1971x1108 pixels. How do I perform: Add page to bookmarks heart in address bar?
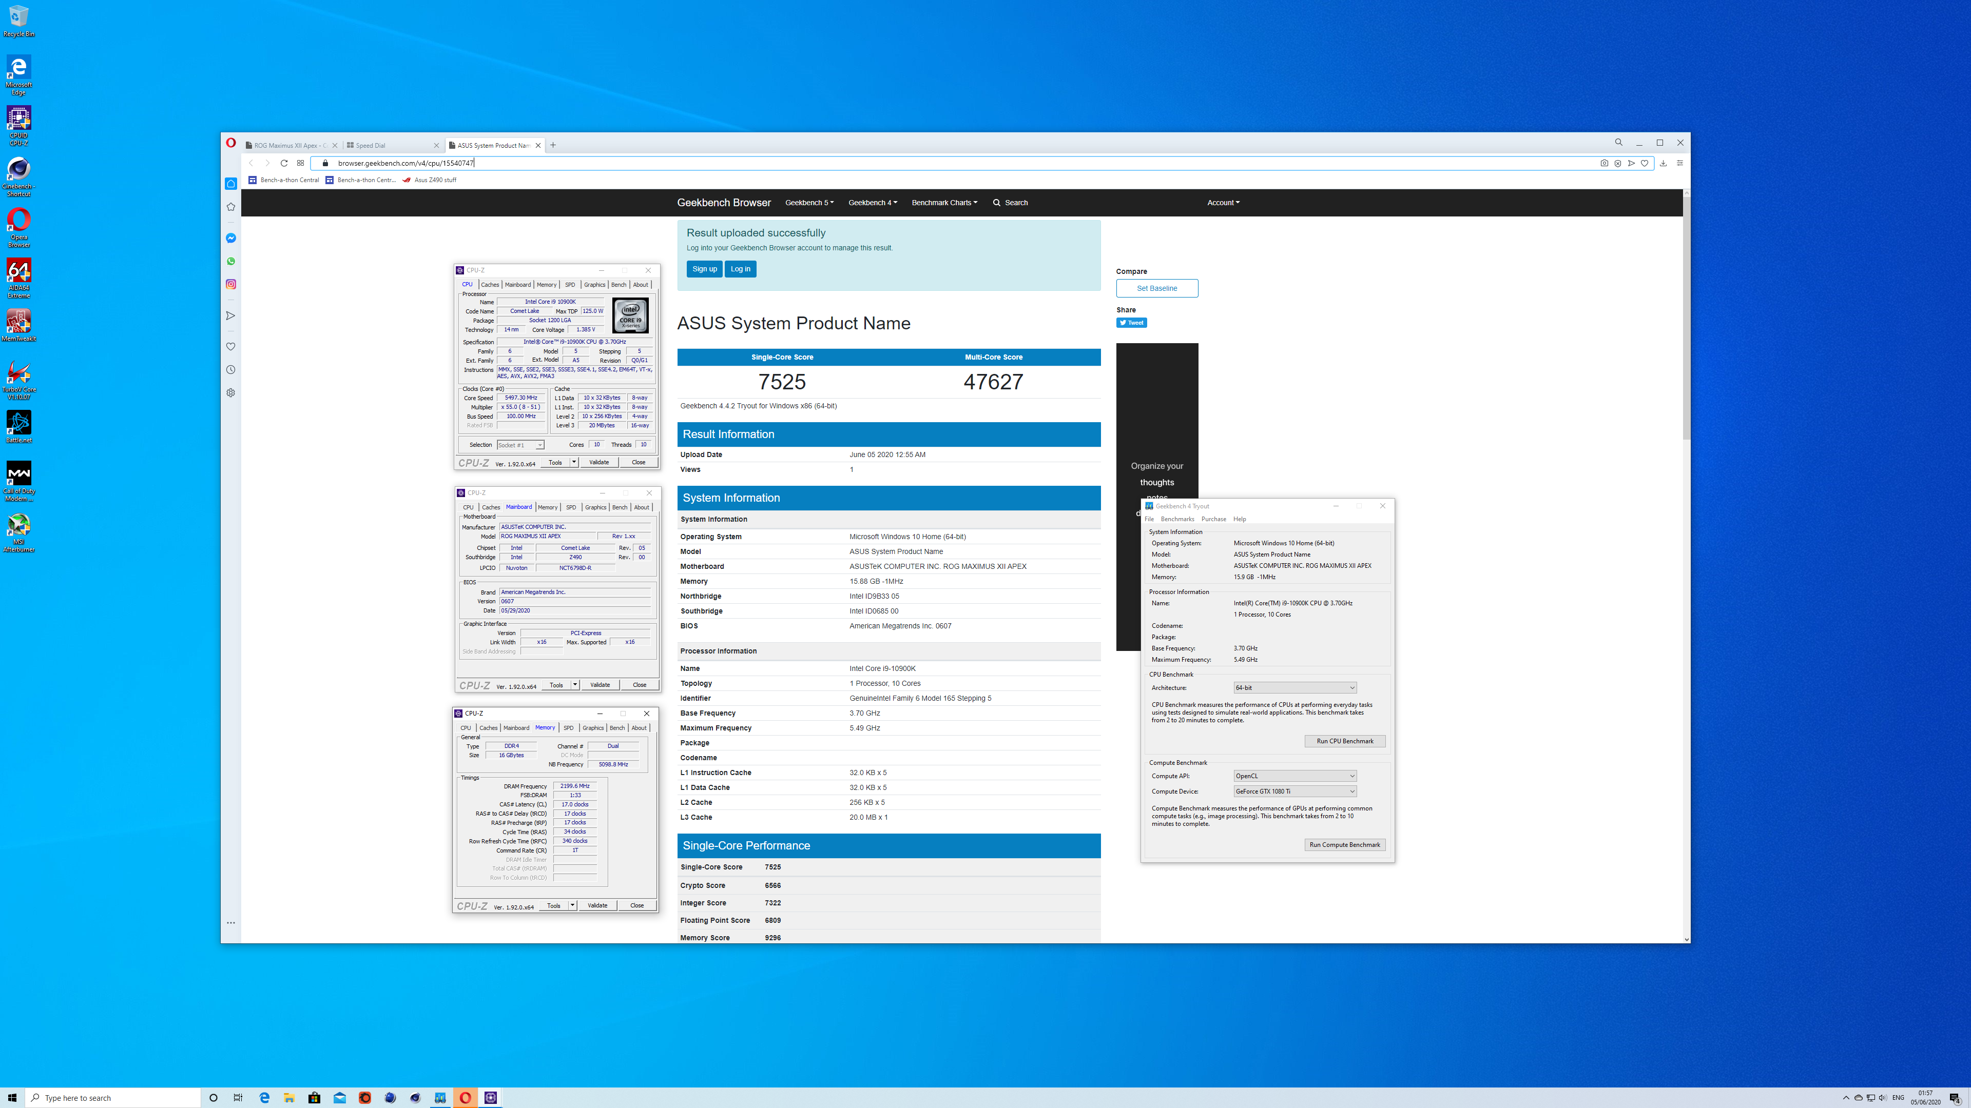[1644, 163]
